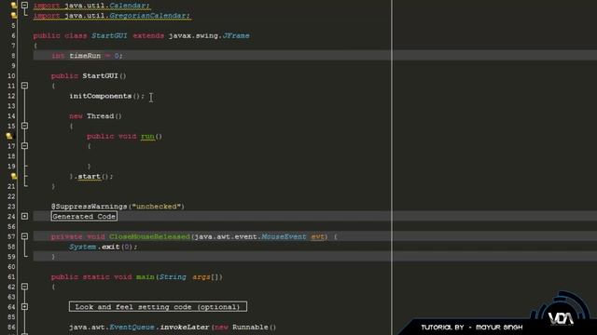Click the EventQueue class reference
This screenshot has height=335, width=597.
(x=132, y=327)
